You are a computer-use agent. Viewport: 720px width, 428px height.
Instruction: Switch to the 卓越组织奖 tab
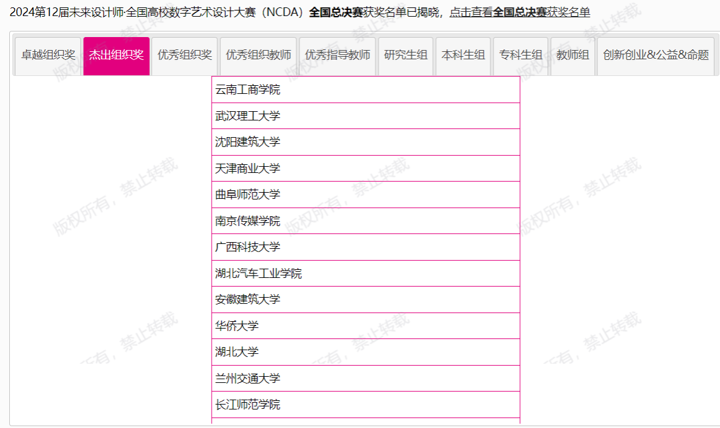point(48,55)
